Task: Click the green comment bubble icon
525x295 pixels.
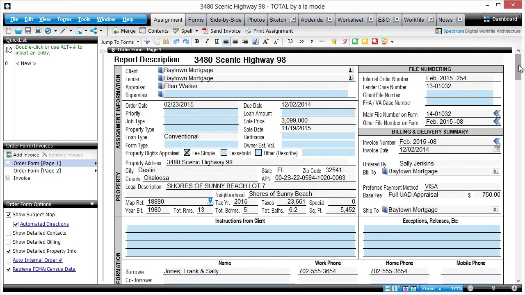Action: 355,41
